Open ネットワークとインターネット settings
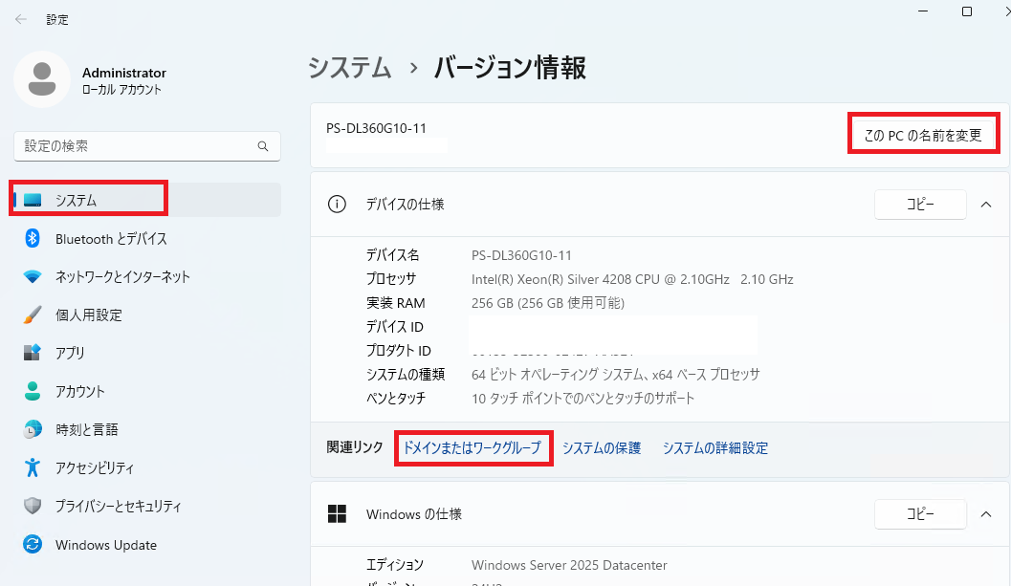 (147, 277)
